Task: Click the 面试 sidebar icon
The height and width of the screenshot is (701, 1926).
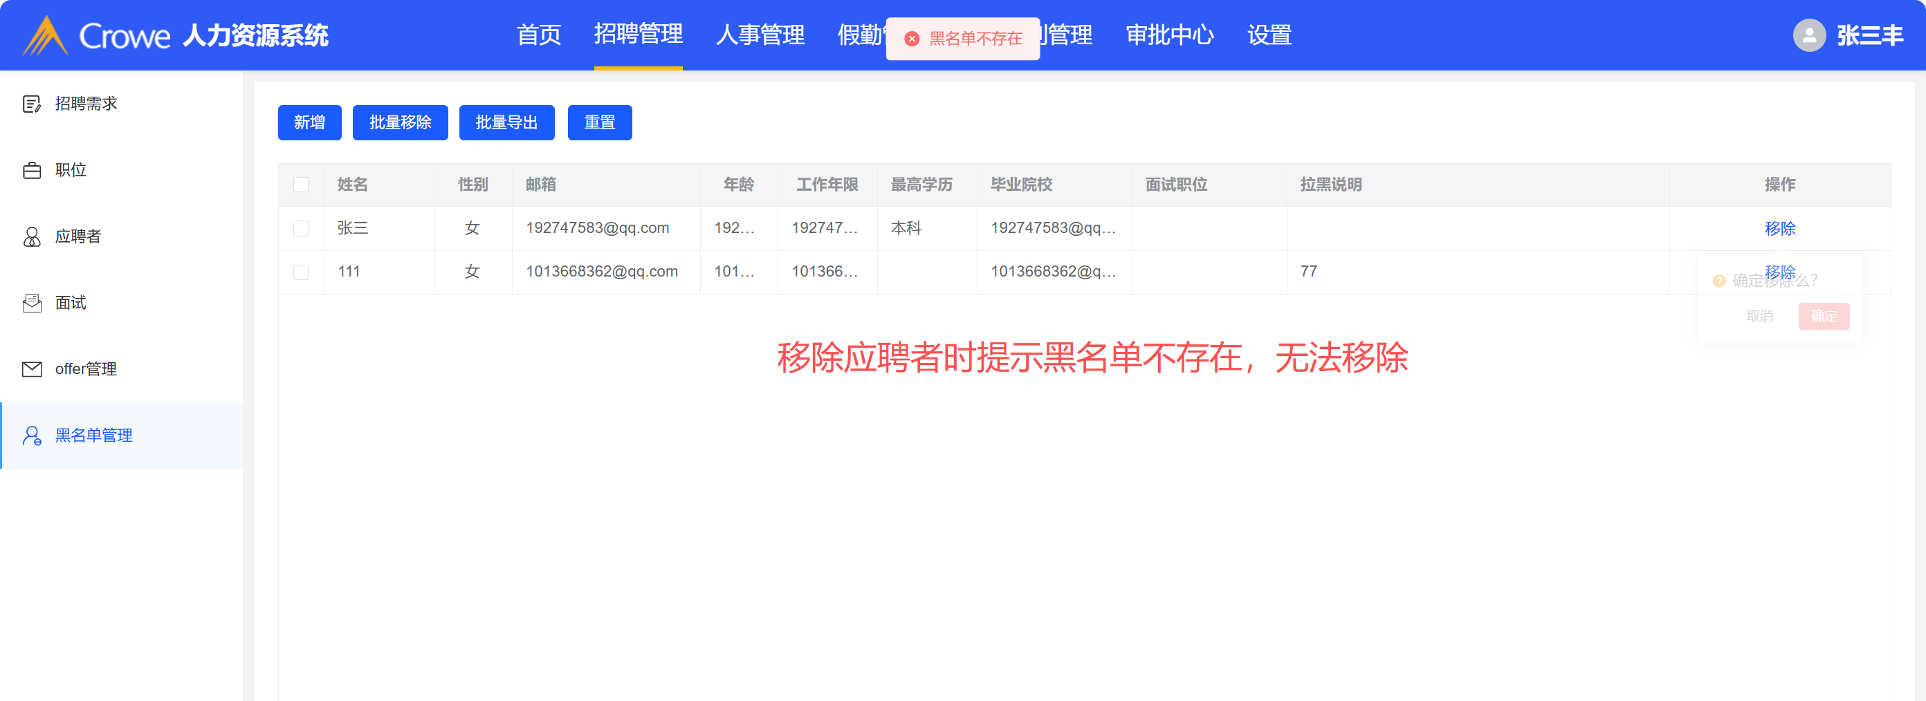Action: tap(32, 303)
